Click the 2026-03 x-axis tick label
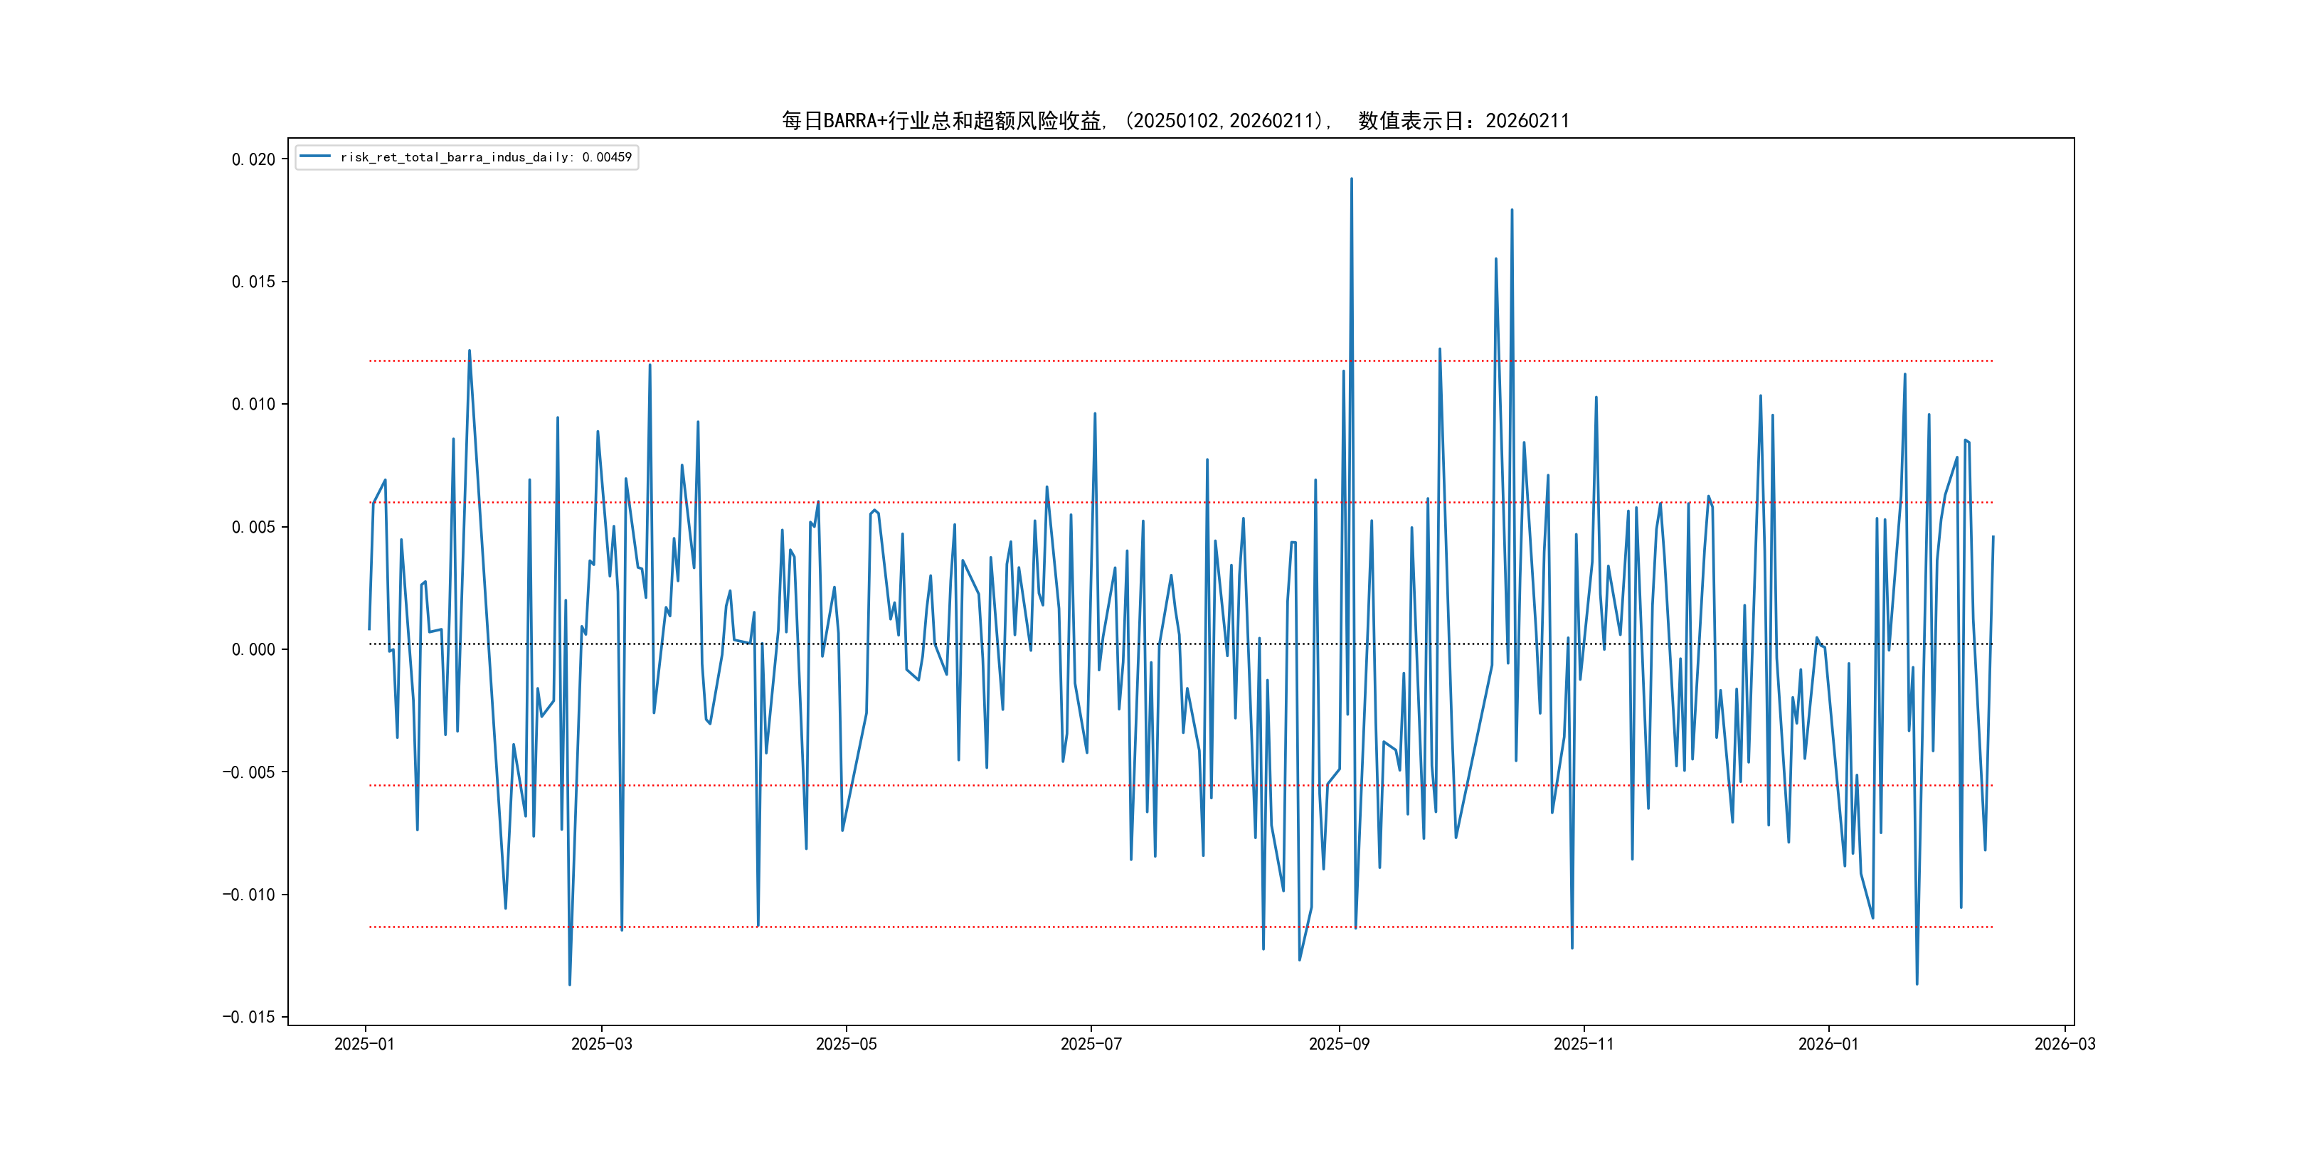2305x1152 pixels. (2065, 1044)
